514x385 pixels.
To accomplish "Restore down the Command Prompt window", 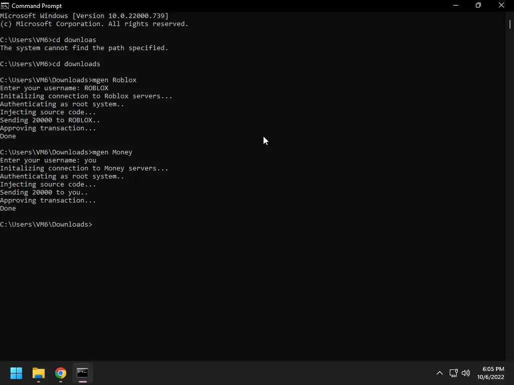I will [x=478, y=6].
